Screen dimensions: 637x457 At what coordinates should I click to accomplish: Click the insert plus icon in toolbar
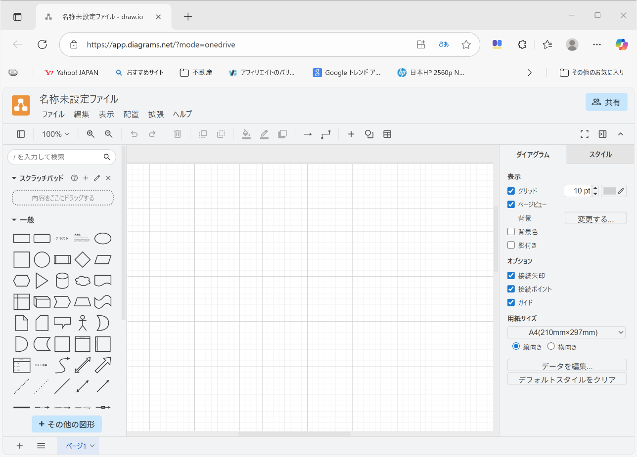(351, 134)
